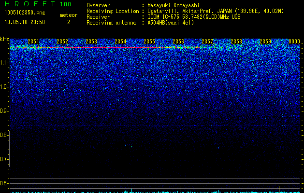Click the Receiver field label
Image resolution: width=304 pixels, height=193 pixels.
(x=98, y=17)
